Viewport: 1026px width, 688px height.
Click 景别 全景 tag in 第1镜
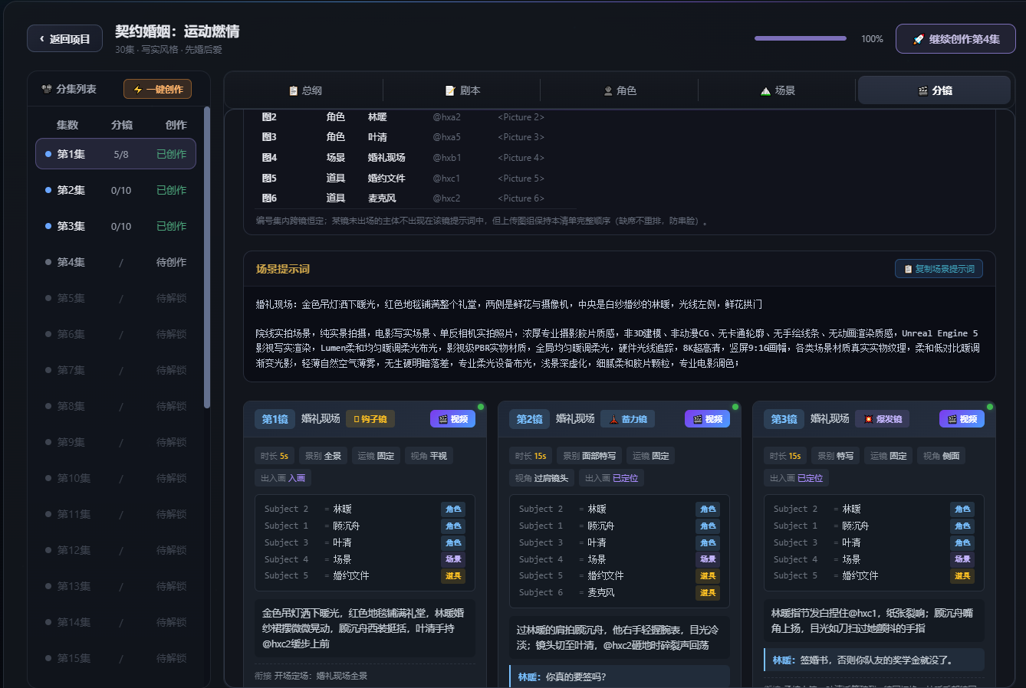click(x=323, y=456)
